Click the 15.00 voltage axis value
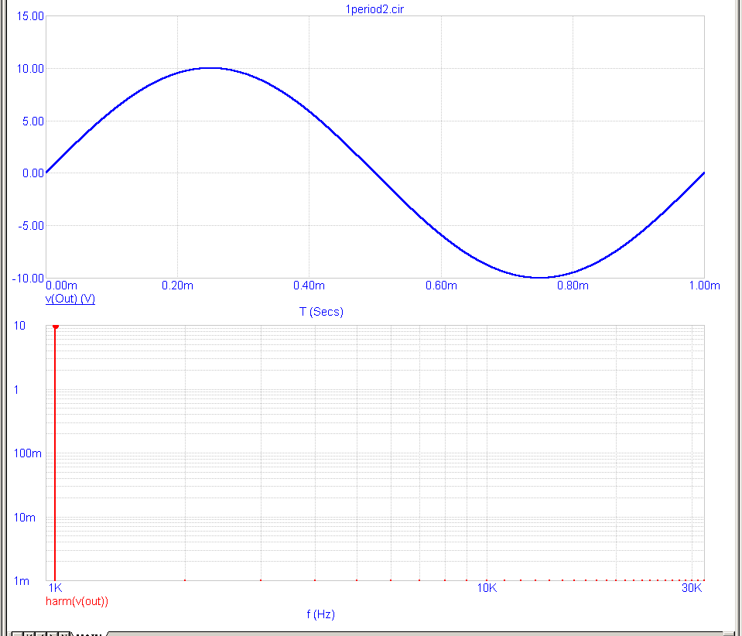This screenshot has width=742, height=636. click(x=30, y=16)
